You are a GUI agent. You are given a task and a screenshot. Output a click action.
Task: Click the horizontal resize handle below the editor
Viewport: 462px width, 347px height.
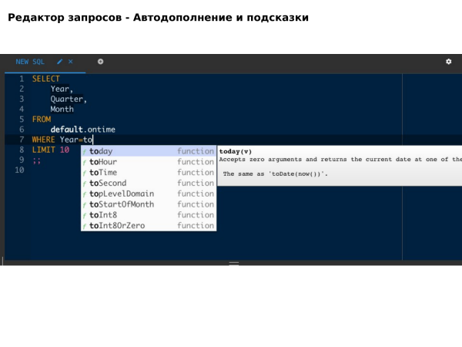(234, 263)
